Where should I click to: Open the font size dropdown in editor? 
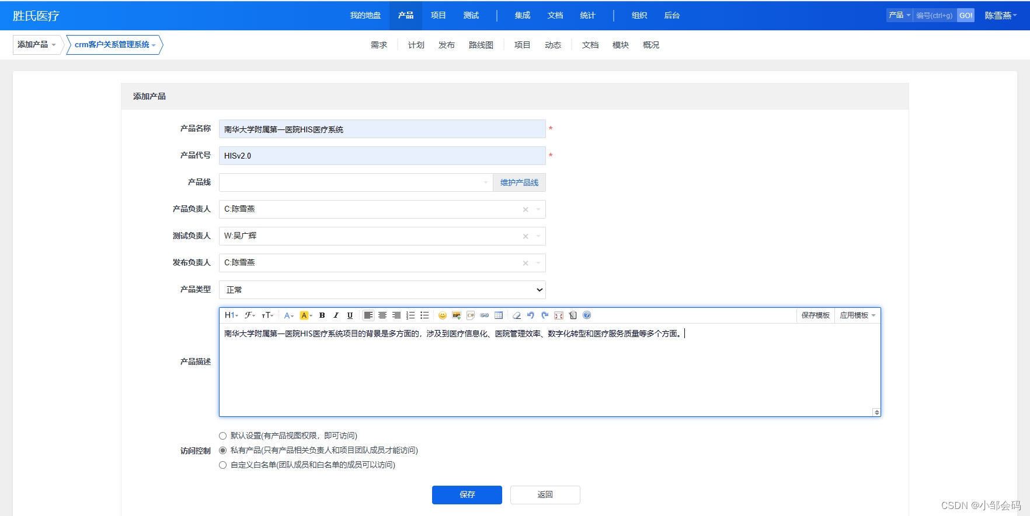pos(267,315)
